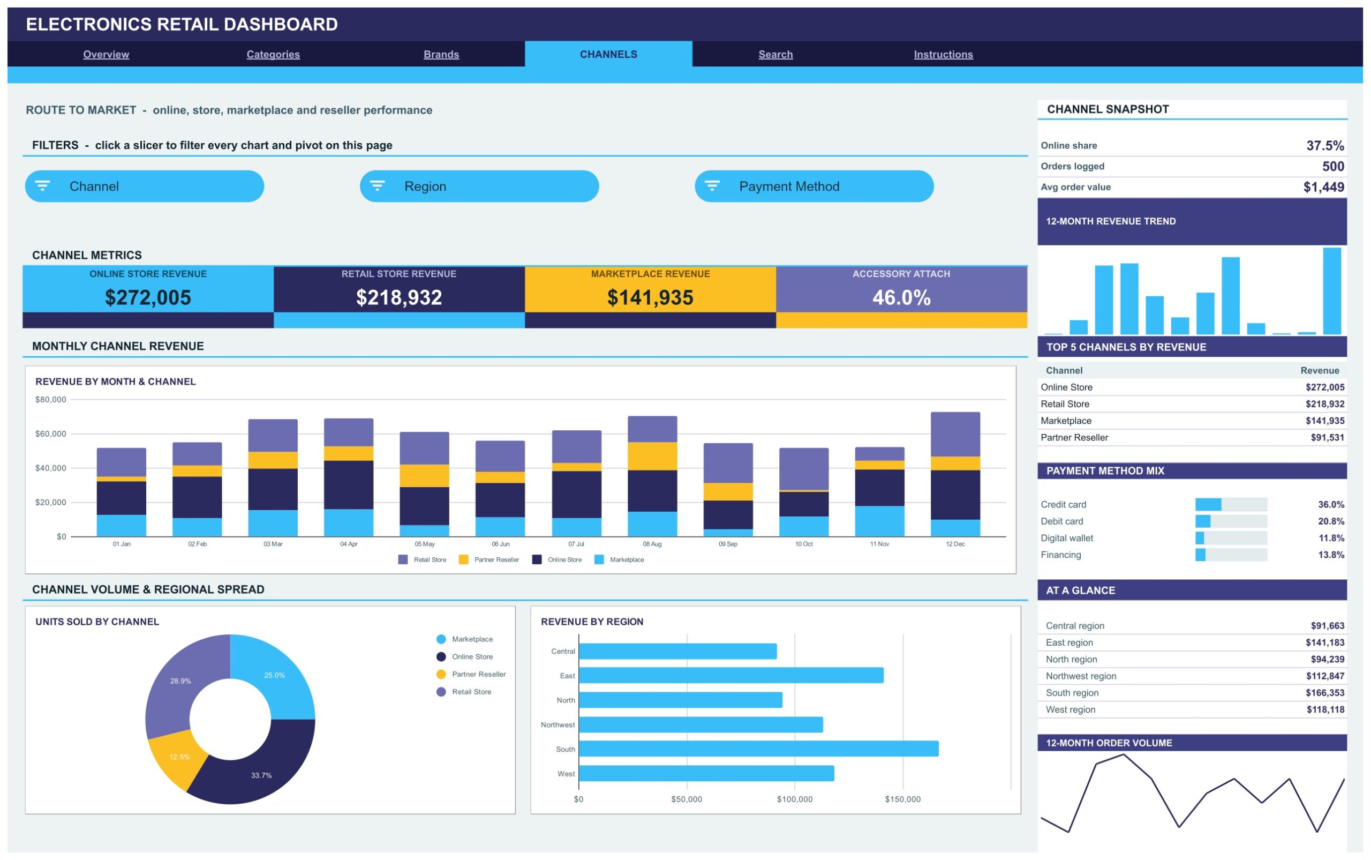Open the Brands tab
Screen dimensions: 1371x860
pos(441,54)
